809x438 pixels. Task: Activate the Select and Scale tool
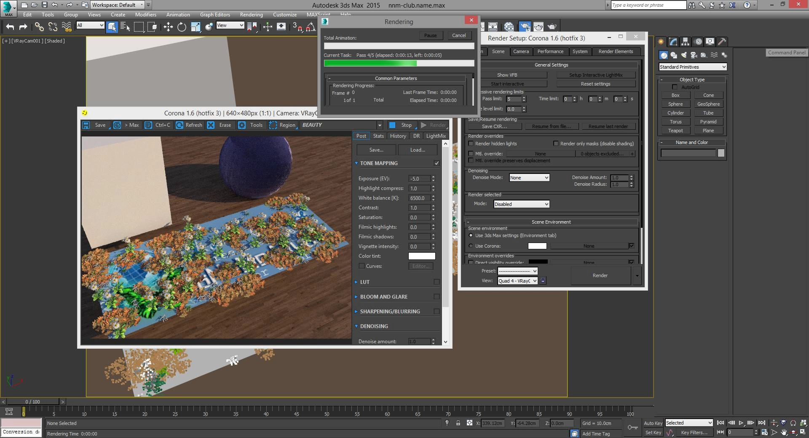[x=196, y=27]
